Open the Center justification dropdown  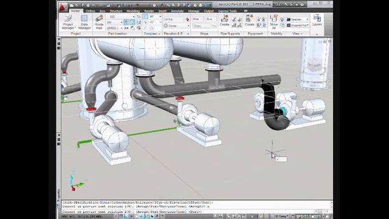click(x=177, y=26)
